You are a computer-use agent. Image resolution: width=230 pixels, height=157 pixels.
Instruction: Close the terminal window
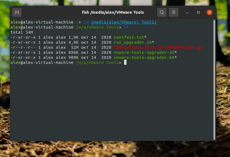pyautogui.click(x=210, y=12)
